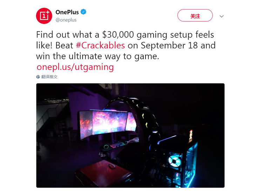The width and height of the screenshot is (256, 192).
Task: Open the gaming setup photo
Action: (130, 135)
